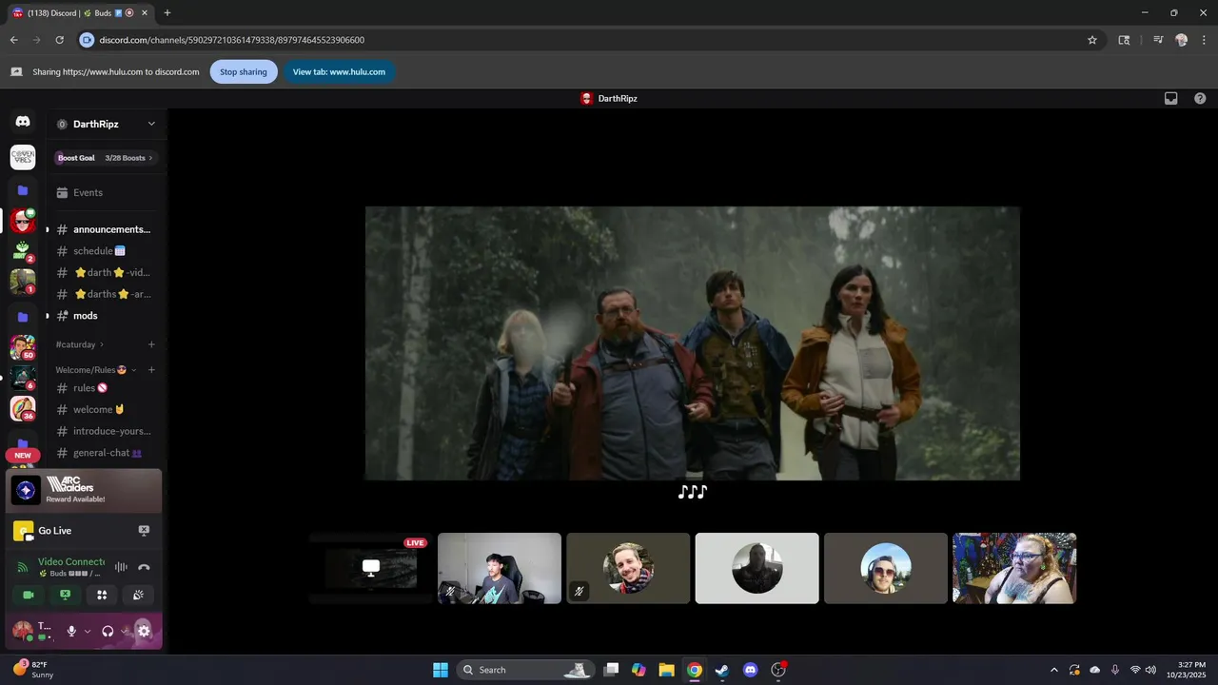The image size is (1218, 685).
Task: View site information icon in address bar
Action: point(87,40)
